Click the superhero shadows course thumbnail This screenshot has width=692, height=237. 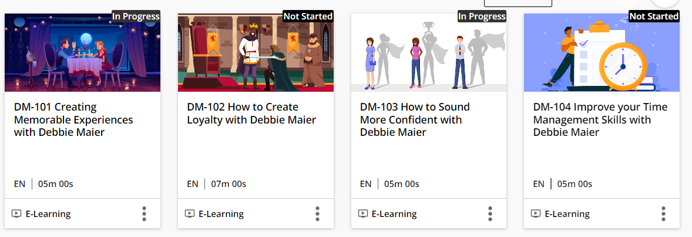(428, 52)
